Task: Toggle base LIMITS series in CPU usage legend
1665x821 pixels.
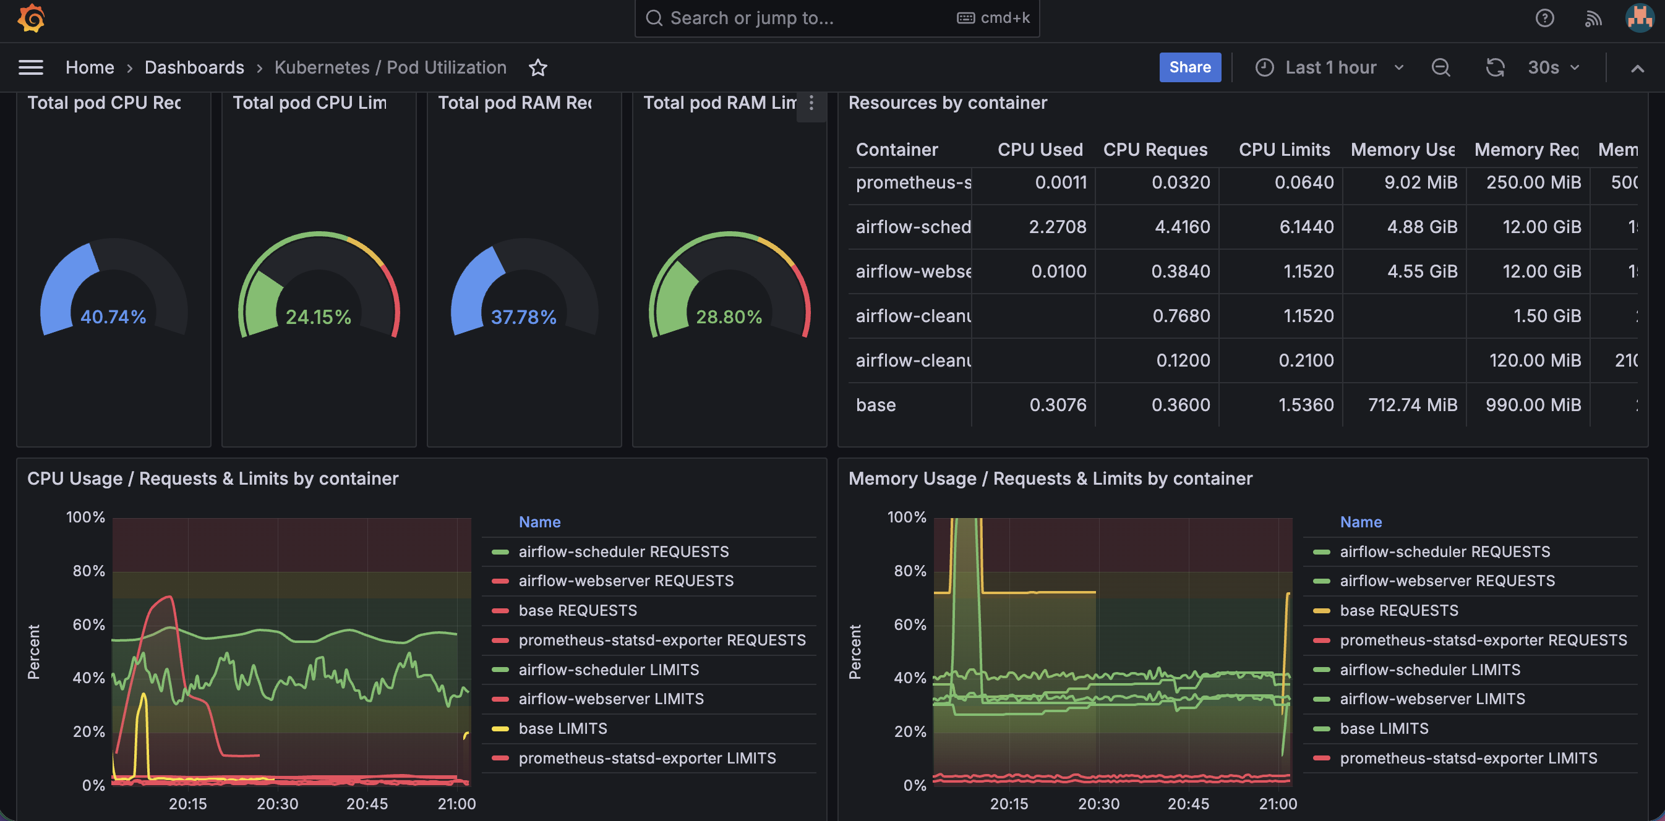Action: point(563,728)
